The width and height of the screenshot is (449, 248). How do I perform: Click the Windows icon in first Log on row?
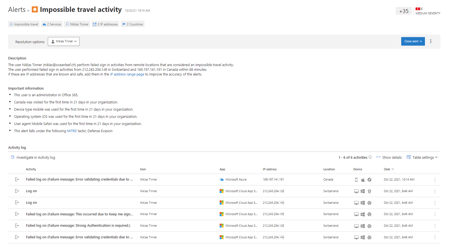click(363, 191)
